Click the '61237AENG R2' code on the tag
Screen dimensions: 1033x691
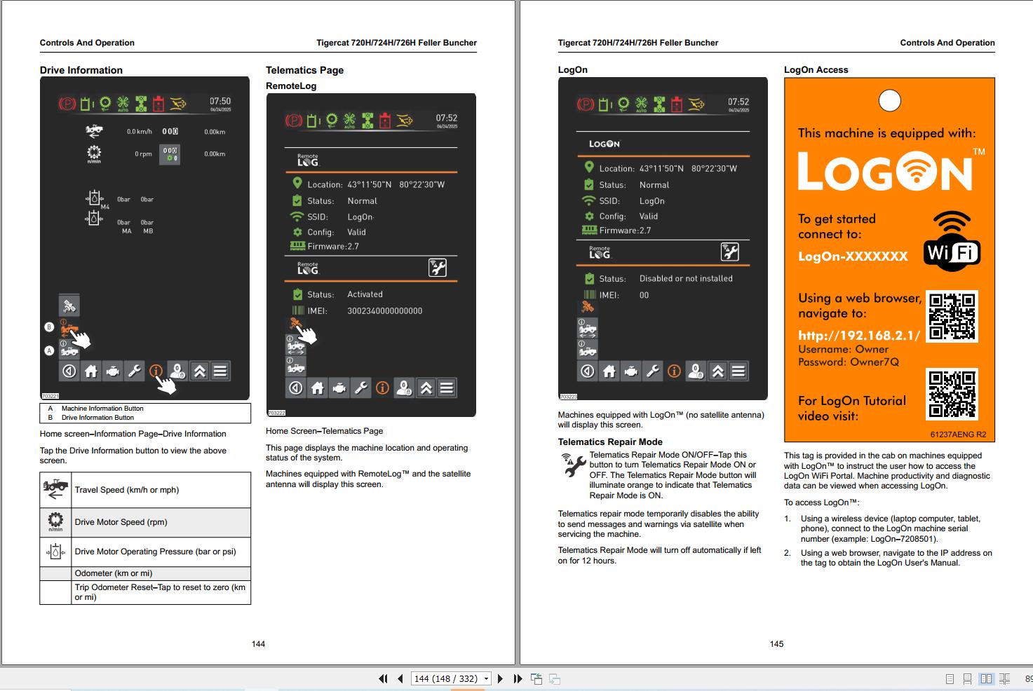[958, 435]
